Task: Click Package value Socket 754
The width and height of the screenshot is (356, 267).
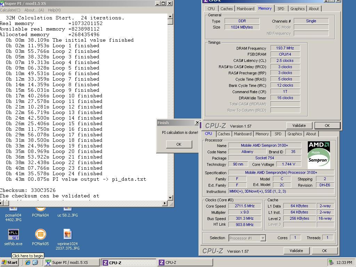Action: click(x=265, y=158)
